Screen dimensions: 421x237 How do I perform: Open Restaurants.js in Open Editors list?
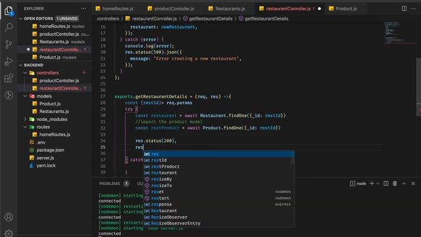coord(55,41)
